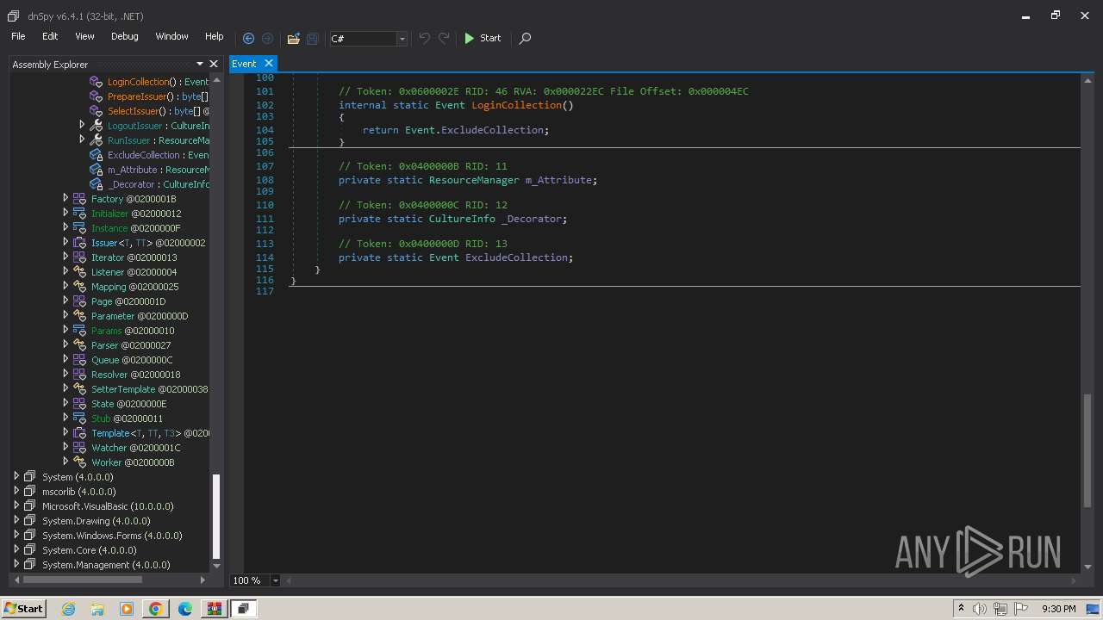Image resolution: width=1103 pixels, height=620 pixels.
Task: Expand the mscorlib (4.0.0.0) assembly
Action: 16,491
